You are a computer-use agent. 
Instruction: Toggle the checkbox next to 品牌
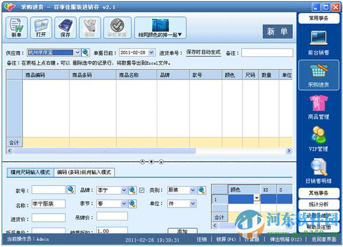142,190
